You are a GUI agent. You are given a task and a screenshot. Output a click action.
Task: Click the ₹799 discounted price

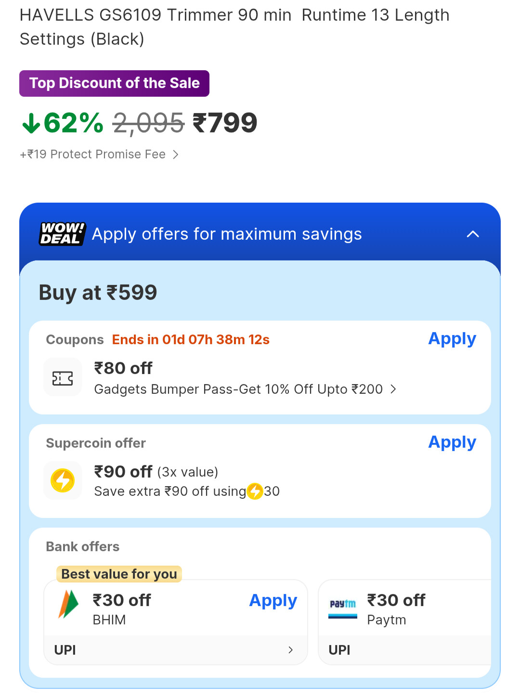click(x=225, y=123)
